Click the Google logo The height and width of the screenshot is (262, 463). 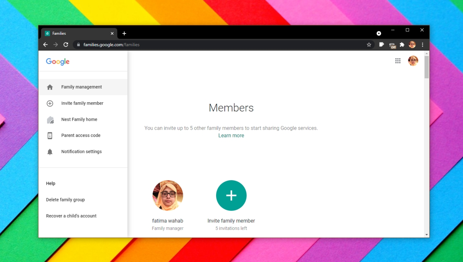[x=58, y=62]
